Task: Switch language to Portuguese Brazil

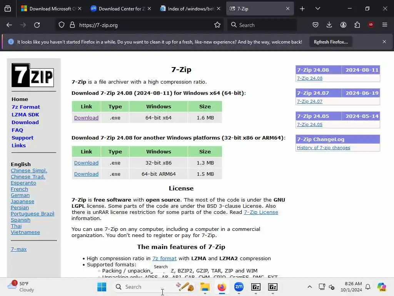Action: pyautogui.click(x=32, y=214)
